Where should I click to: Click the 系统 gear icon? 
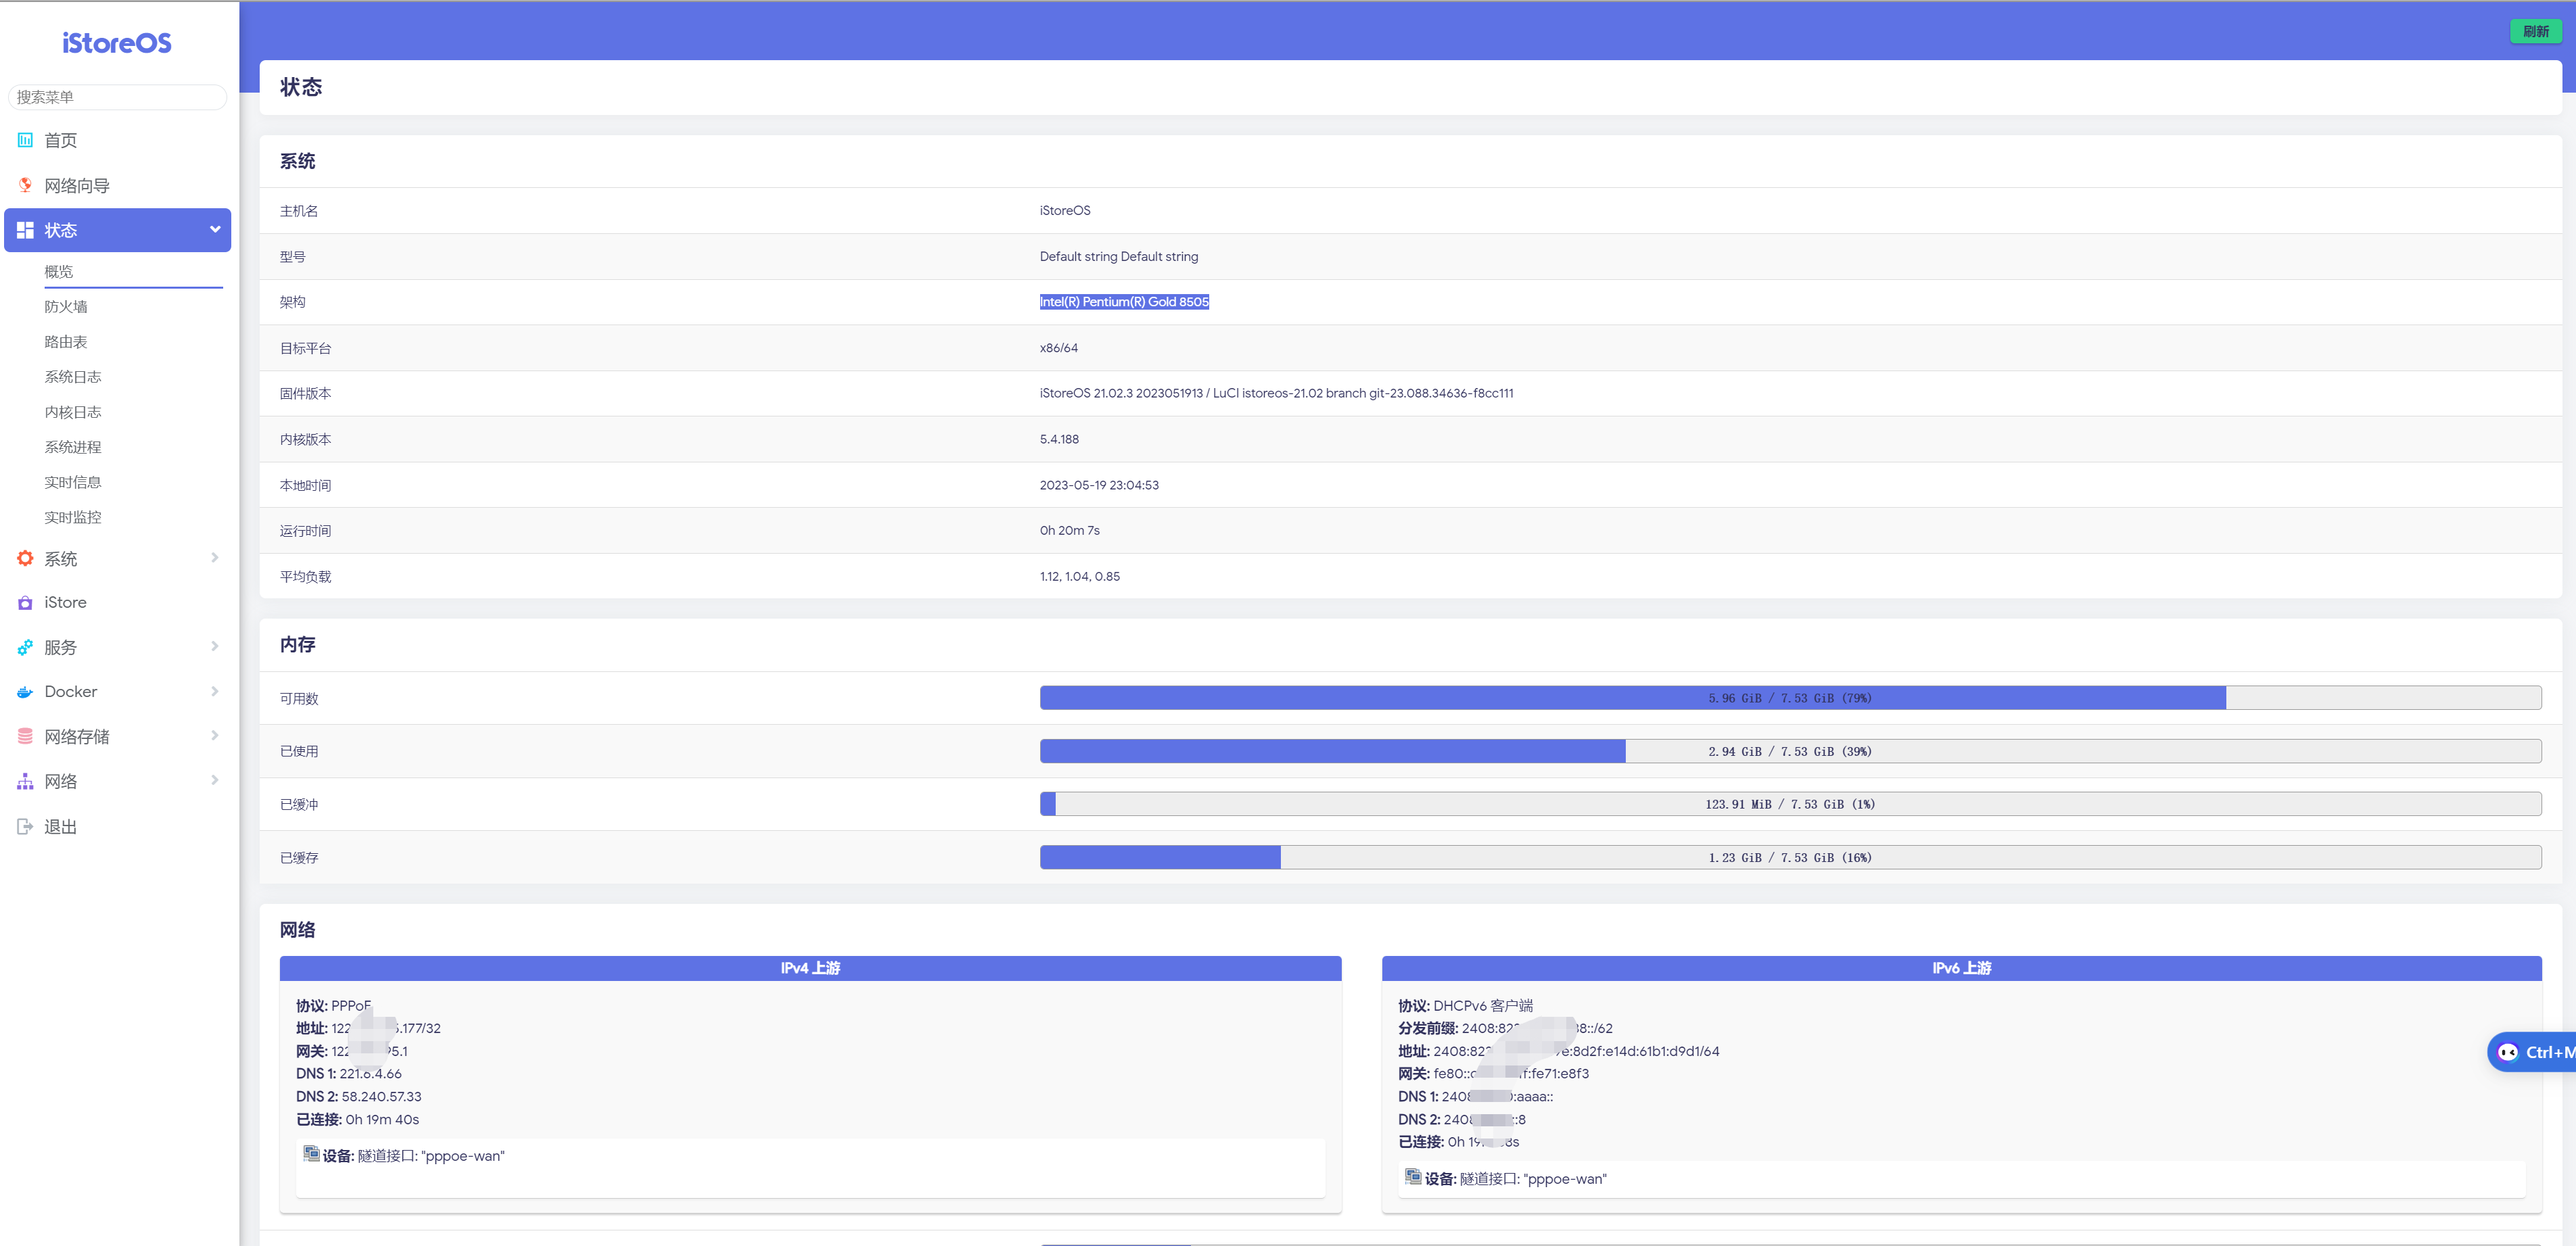pyautogui.click(x=24, y=558)
